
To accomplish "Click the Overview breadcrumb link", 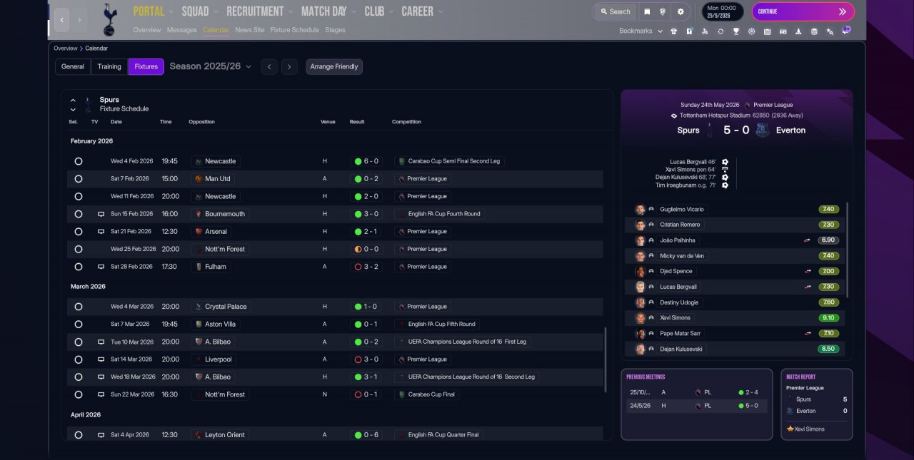I will [x=65, y=48].
